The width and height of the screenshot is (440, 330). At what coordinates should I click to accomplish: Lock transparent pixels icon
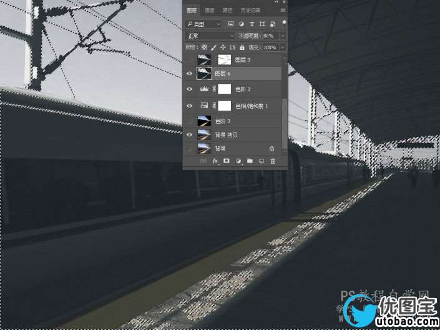coord(204,47)
